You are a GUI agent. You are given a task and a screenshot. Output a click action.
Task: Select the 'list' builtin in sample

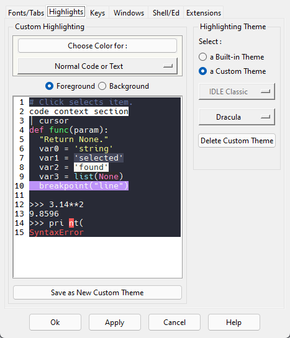[84, 176]
